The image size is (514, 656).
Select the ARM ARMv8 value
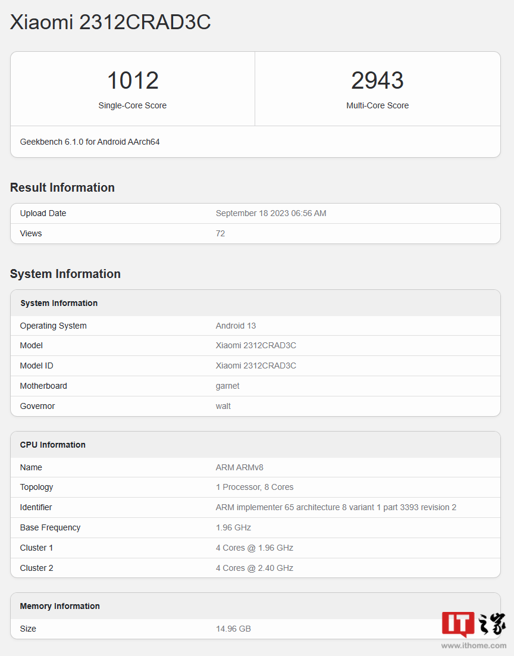click(x=240, y=467)
